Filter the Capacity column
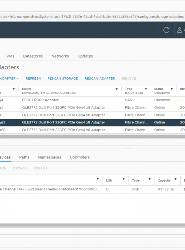Viewport: 185px width, 250px height. coord(175,179)
